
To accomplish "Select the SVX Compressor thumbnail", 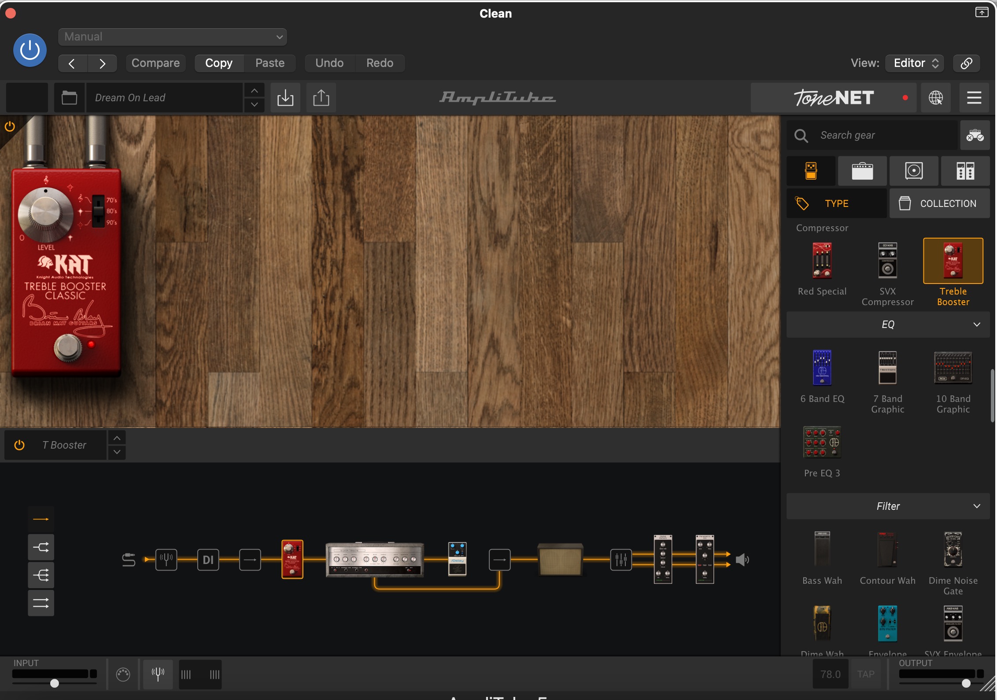I will tap(887, 261).
